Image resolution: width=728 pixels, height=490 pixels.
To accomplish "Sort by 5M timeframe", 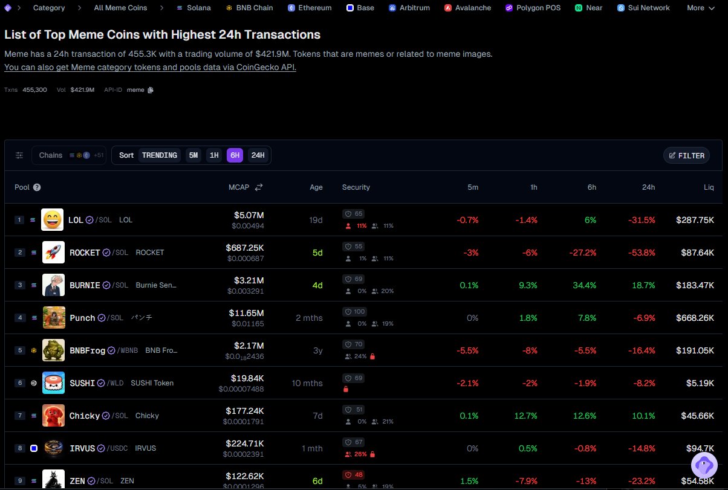I will coord(193,155).
